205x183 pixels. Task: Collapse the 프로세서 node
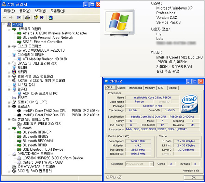point(9,106)
